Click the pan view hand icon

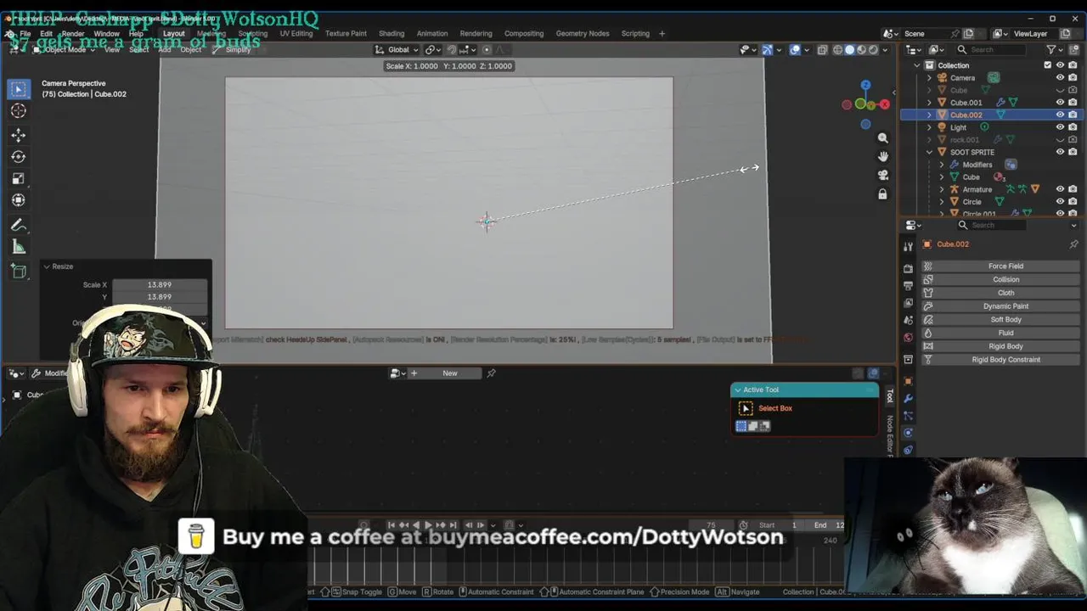click(882, 156)
